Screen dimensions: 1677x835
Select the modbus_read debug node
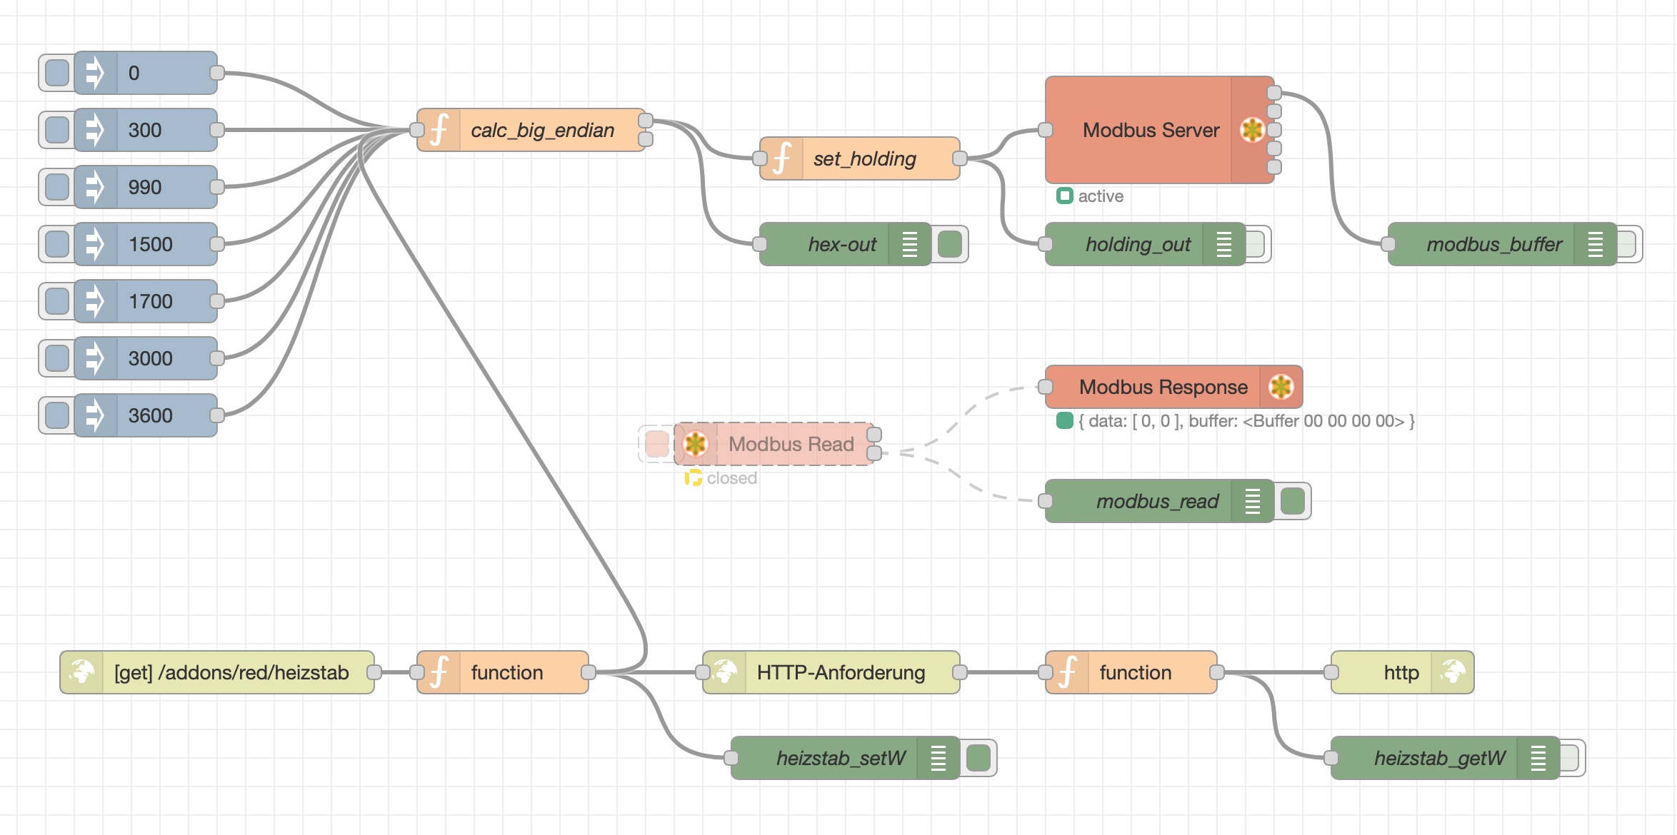[1157, 501]
